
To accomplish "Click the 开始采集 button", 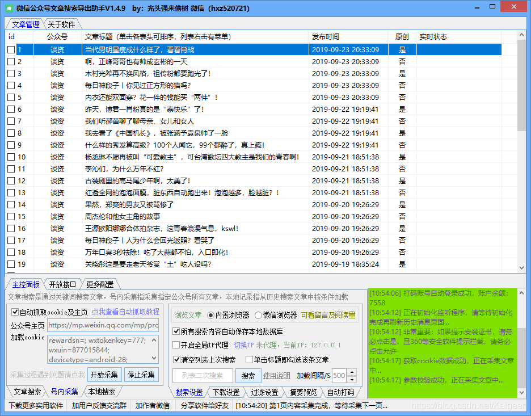I will point(104,375).
